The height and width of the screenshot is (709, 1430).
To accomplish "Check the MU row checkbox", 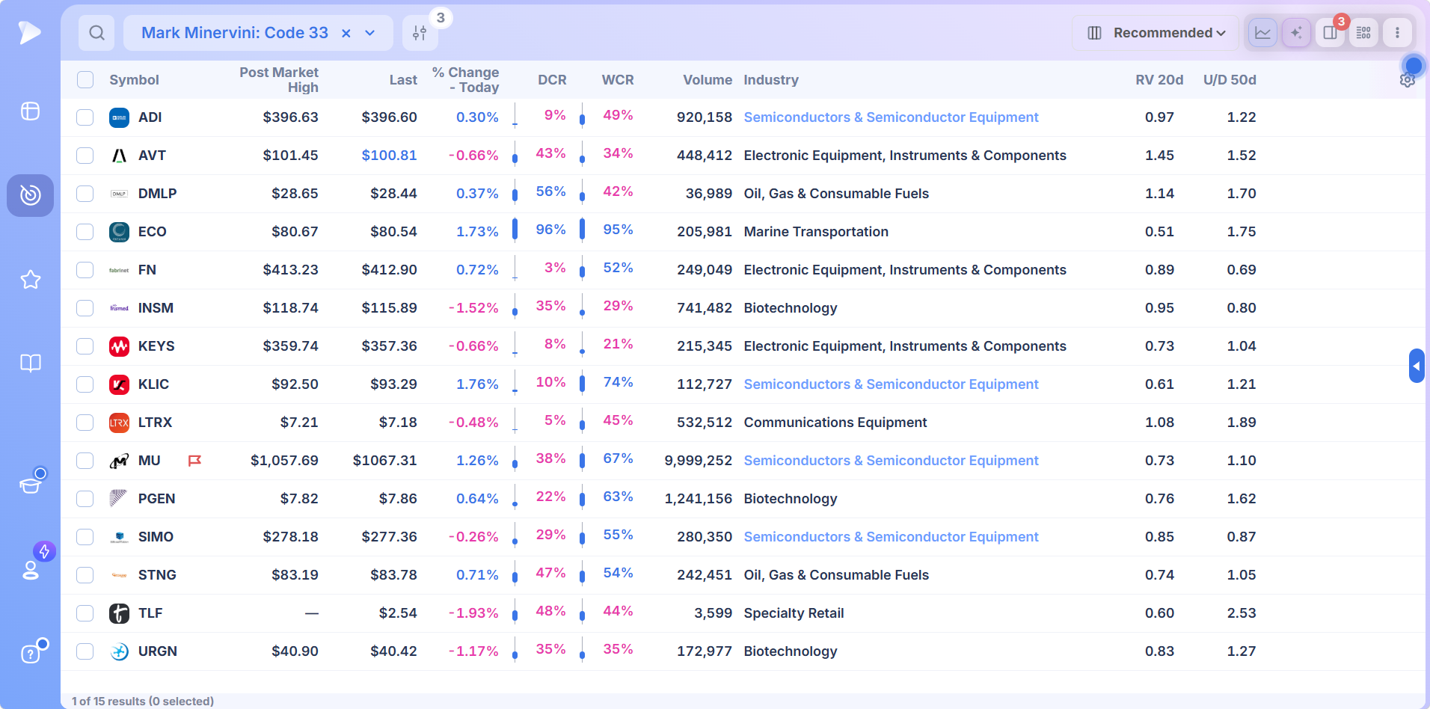I will click(x=85, y=461).
